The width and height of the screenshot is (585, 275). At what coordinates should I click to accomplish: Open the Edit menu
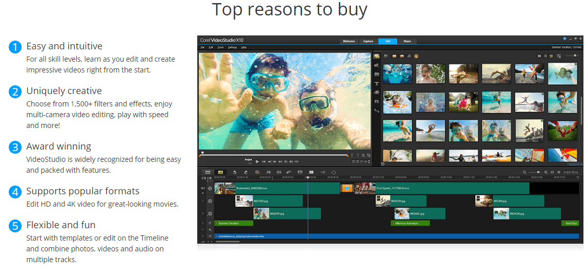pyautogui.click(x=211, y=47)
